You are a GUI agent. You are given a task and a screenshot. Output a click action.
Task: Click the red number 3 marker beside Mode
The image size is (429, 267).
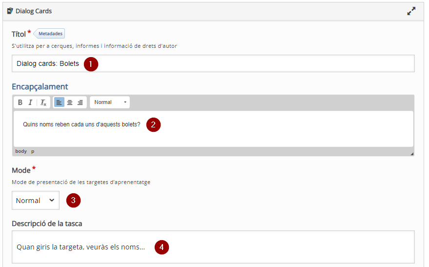coord(73,200)
